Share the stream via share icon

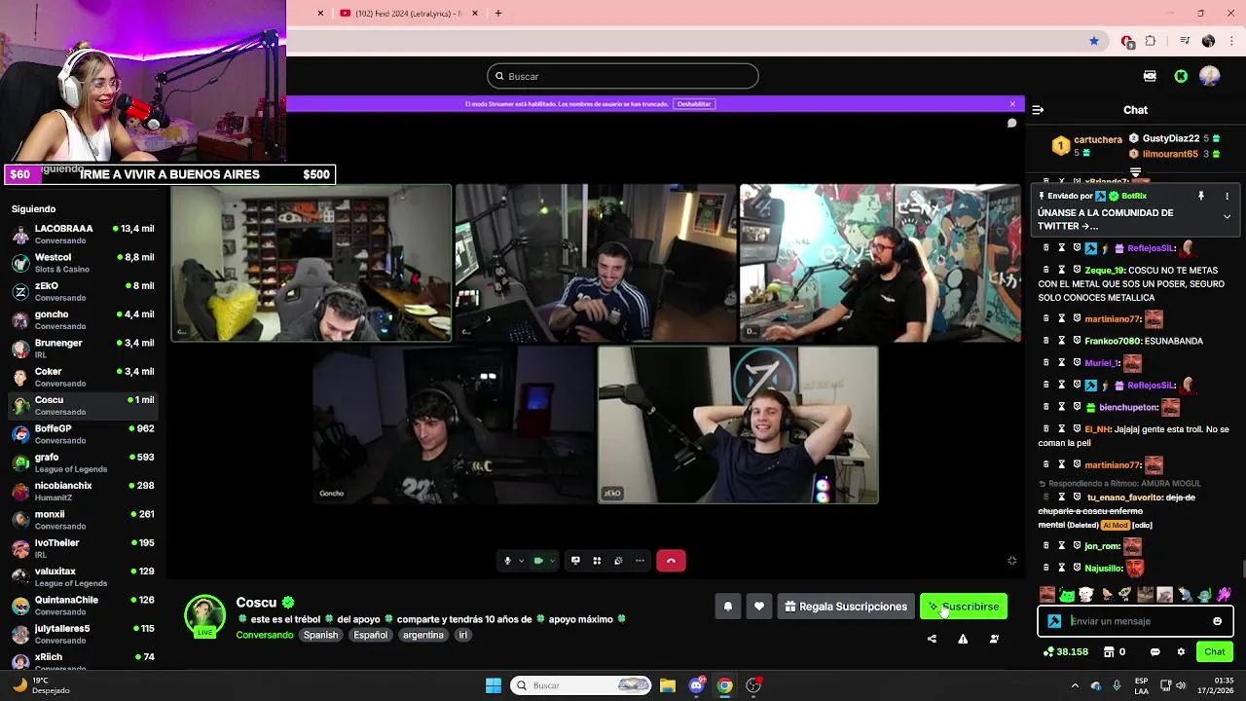tap(932, 639)
